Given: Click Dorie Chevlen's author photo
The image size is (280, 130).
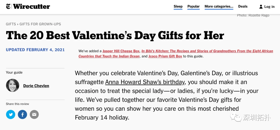Looking at the screenshot, I should point(13,85).
